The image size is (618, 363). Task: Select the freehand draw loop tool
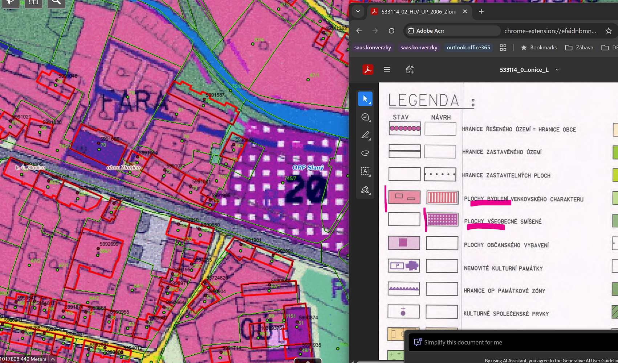tap(365, 153)
